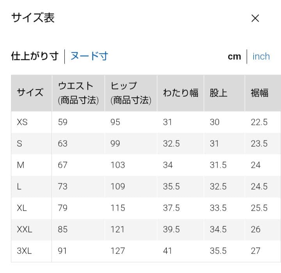Viewport: 281px width, 273px height.
Task: Select the XL size row label
Action: [22, 208]
